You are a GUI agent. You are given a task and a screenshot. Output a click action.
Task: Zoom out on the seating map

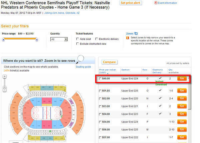(5, 90)
